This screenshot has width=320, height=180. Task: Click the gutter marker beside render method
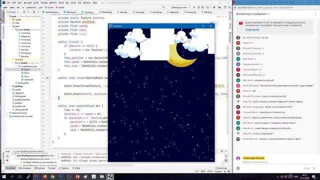(x=47, y=78)
